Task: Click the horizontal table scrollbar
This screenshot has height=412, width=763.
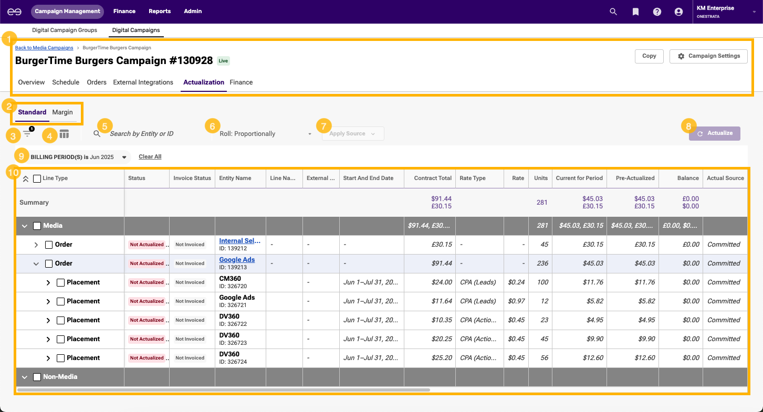Action: (x=223, y=390)
